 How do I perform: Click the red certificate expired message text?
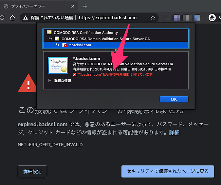115,74
